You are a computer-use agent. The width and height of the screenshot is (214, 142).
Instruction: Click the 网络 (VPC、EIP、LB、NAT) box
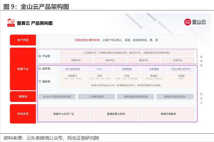click(x=100, y=77)
